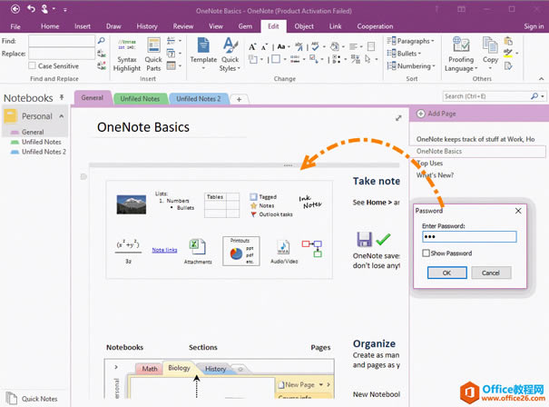Expand the page to full view
Image resolution: width=549 pixels, height=407 pixels.
pyautogui.click(x=398, y=118)
